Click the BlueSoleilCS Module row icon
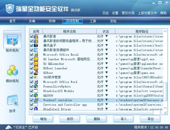 [36, 91]
